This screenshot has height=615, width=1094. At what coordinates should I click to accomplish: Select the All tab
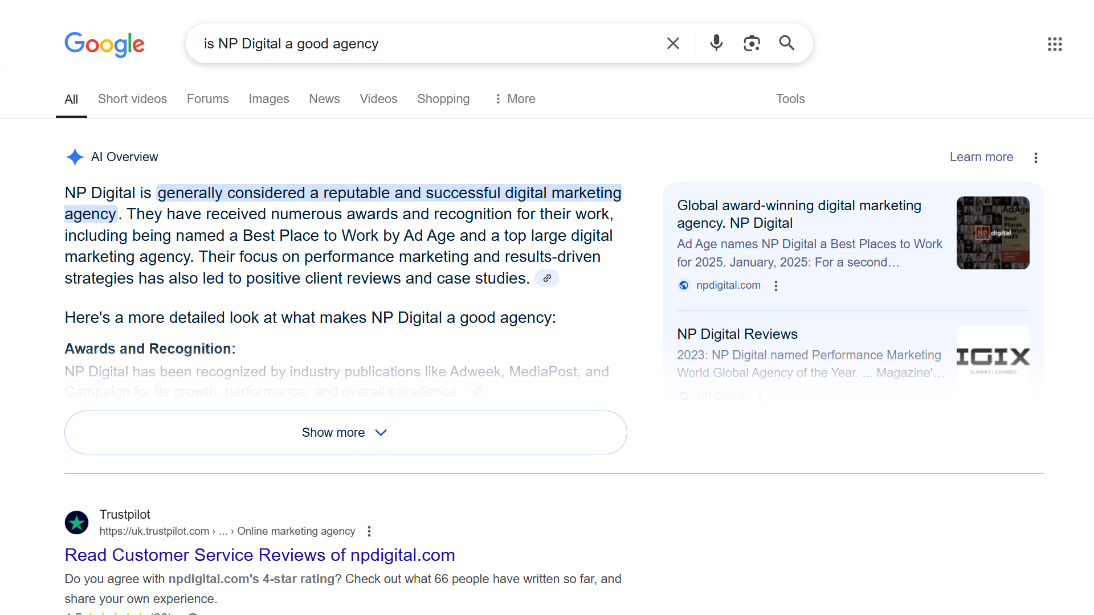[71, 99]
